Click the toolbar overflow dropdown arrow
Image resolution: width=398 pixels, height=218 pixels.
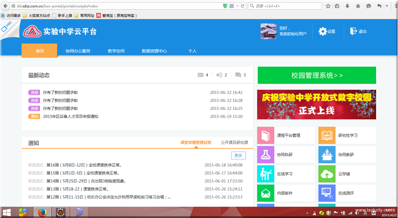point(386,6)
